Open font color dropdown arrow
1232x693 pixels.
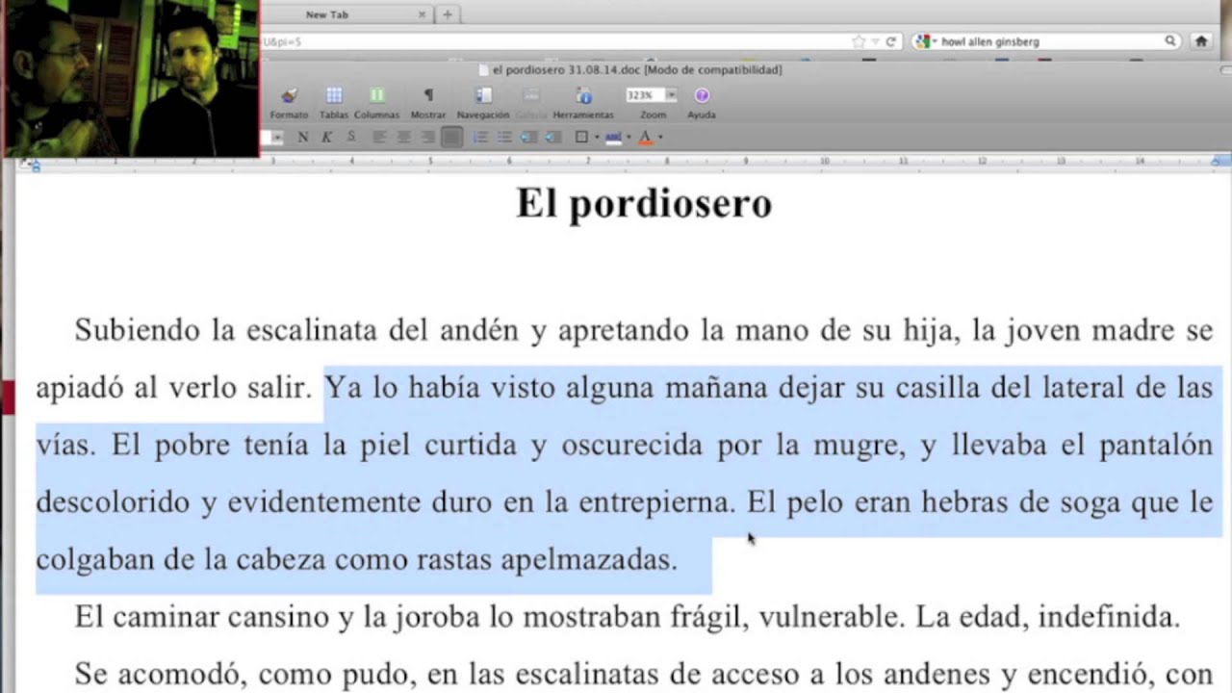pos(660,138)
